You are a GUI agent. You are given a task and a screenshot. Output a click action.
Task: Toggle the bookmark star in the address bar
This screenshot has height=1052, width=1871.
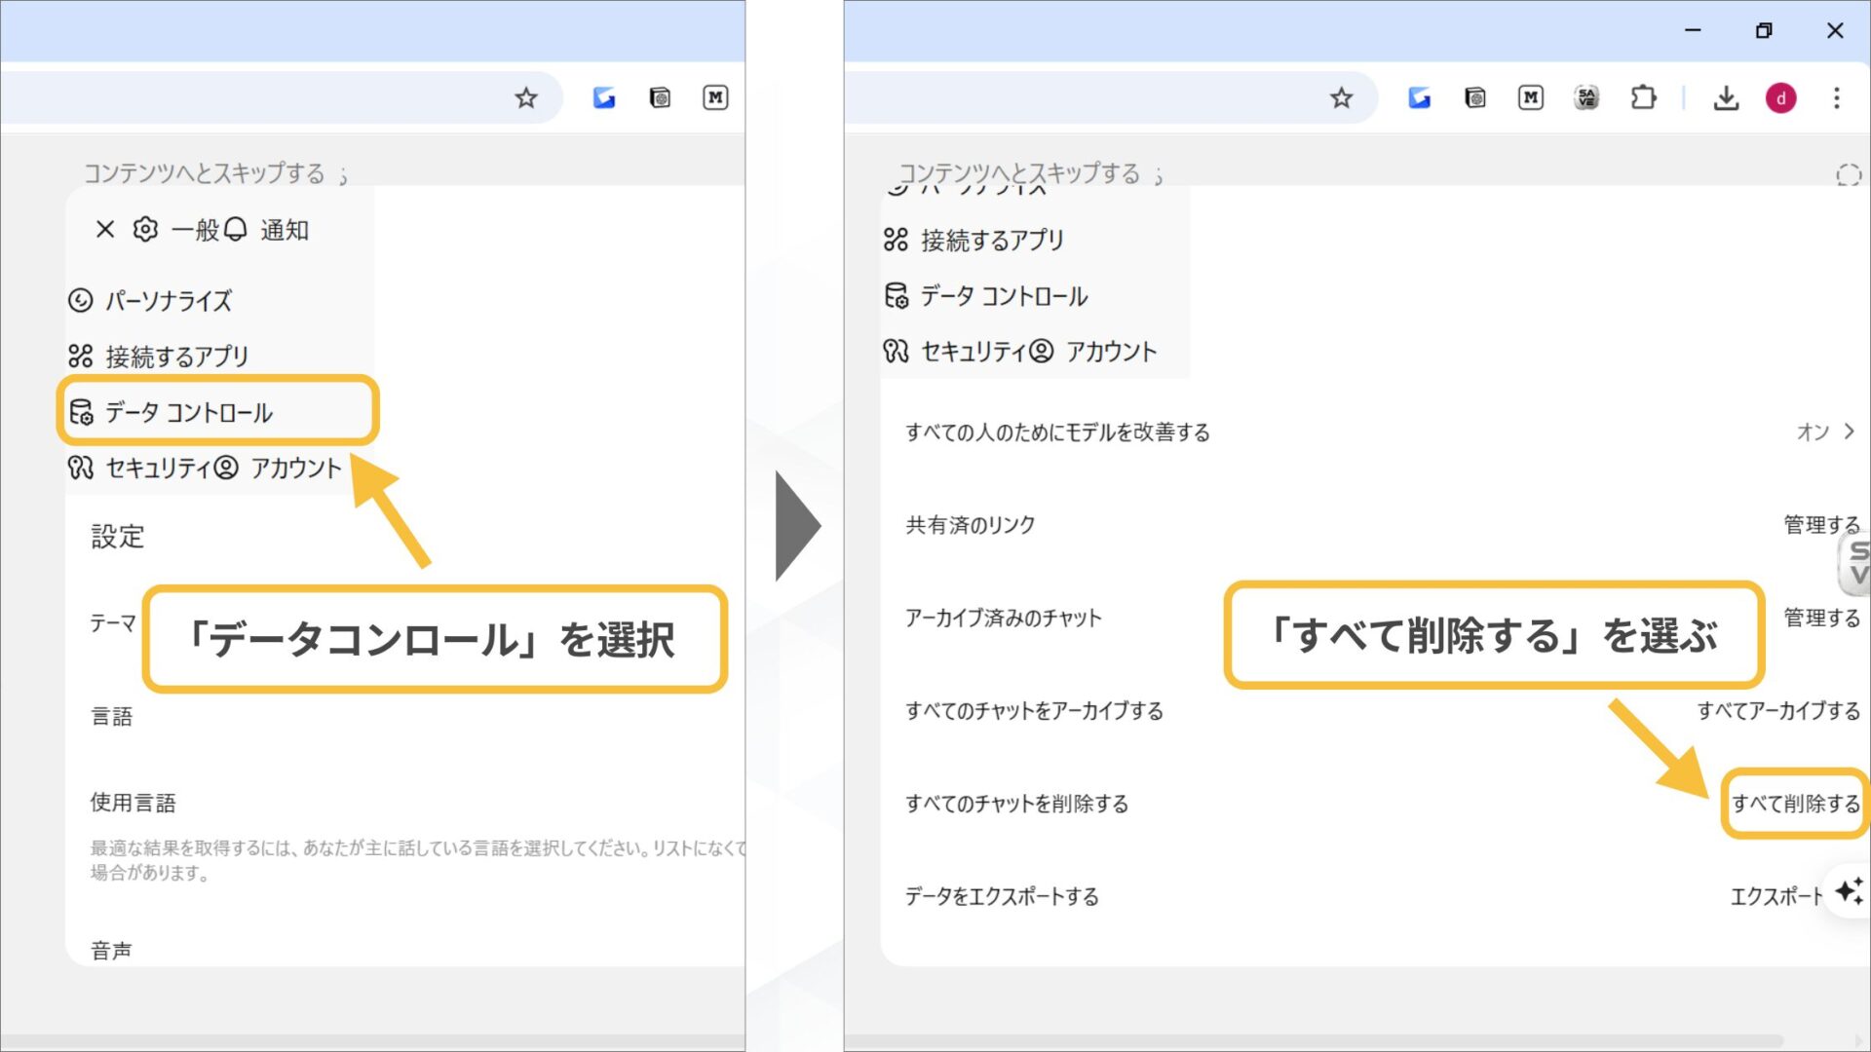1343,97
